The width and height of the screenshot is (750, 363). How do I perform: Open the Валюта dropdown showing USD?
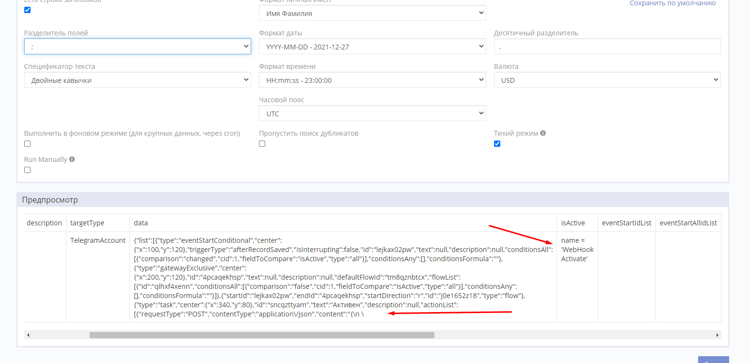(x=607, y=80)
